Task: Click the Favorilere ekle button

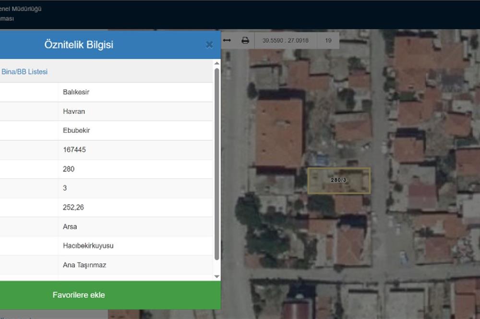Action: pos(79,295)
